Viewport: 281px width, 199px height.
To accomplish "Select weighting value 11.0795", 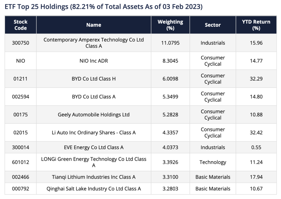I will point(170,43).
